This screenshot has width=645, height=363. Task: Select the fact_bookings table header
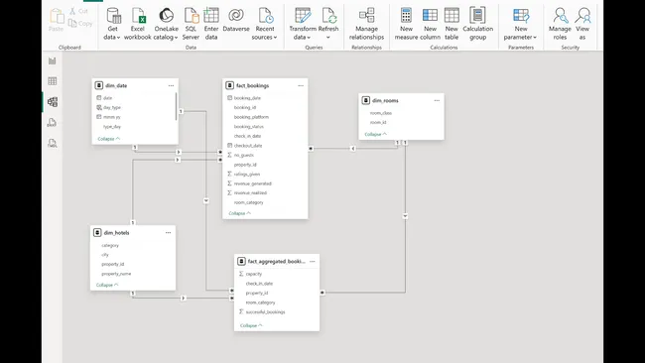pos(265,85)
